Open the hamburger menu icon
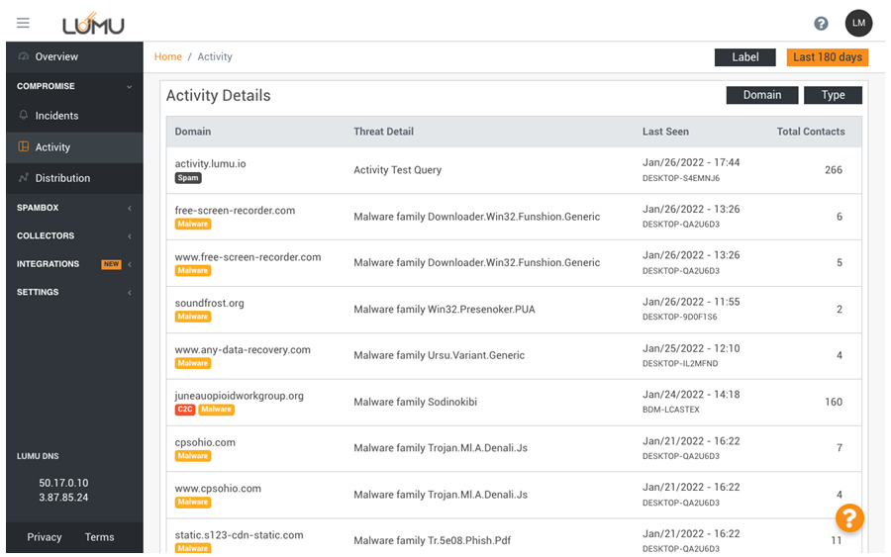 (x=23, y=23)
